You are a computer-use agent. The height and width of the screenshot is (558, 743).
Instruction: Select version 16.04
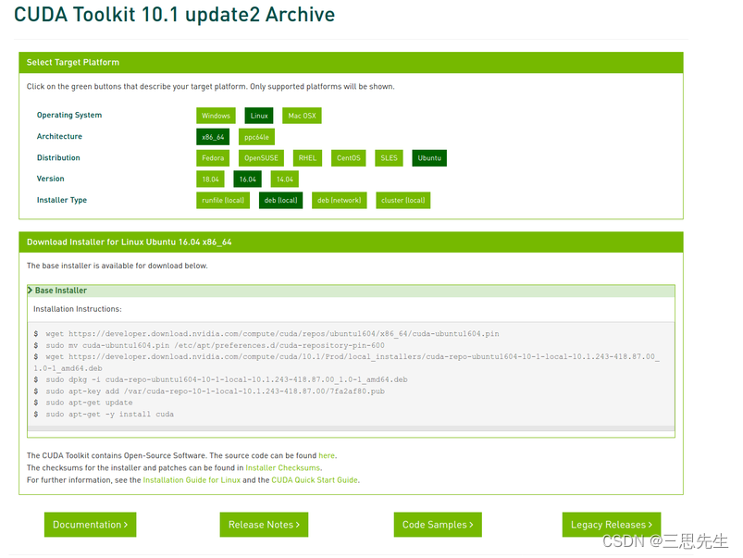click(x=247, y=180)
